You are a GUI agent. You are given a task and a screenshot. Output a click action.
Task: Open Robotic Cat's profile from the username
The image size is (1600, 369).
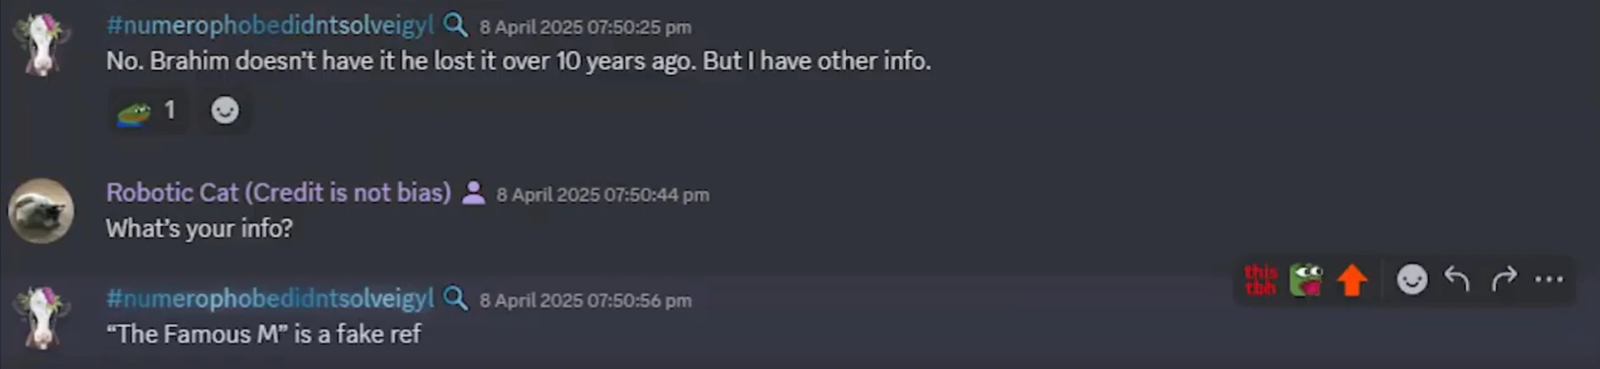tap(278, 192)
